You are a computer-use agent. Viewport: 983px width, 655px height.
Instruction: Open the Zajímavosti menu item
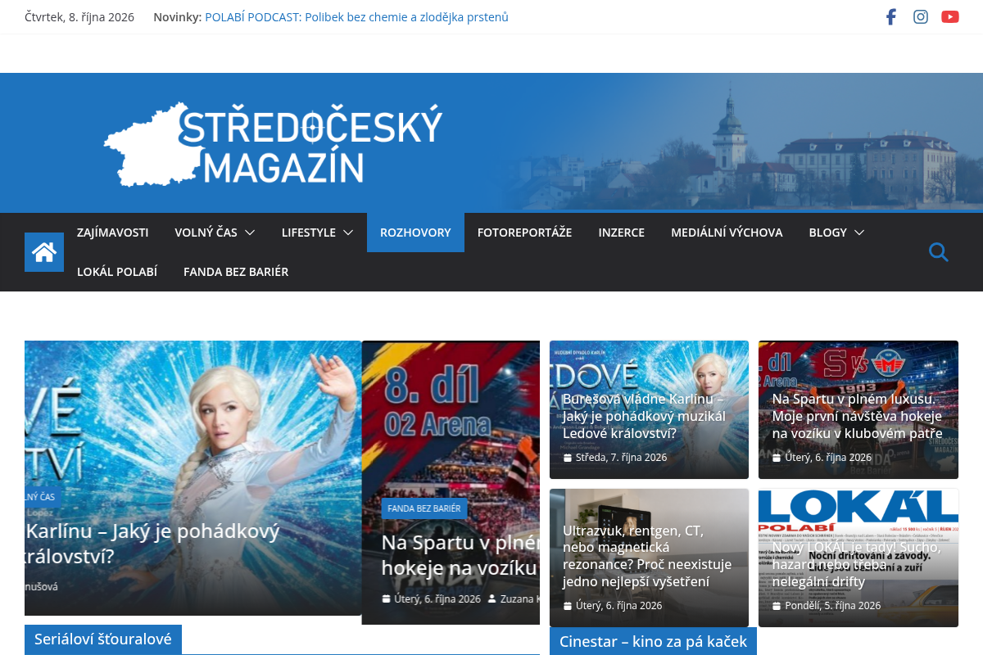pyautogui.click(x=112, y=233)
